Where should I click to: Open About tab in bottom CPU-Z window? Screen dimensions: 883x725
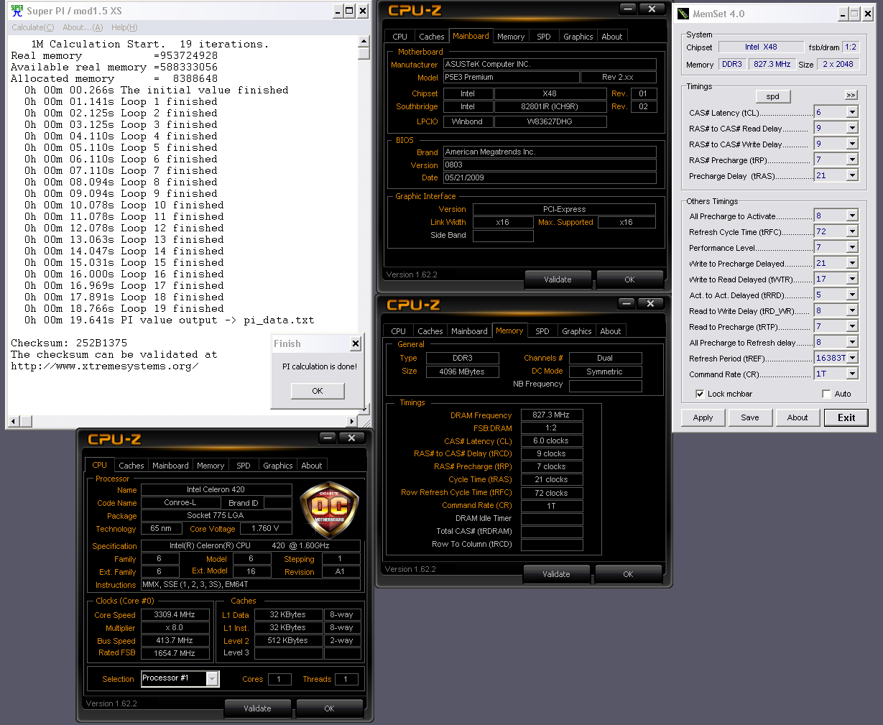click(x=312, y=466)
